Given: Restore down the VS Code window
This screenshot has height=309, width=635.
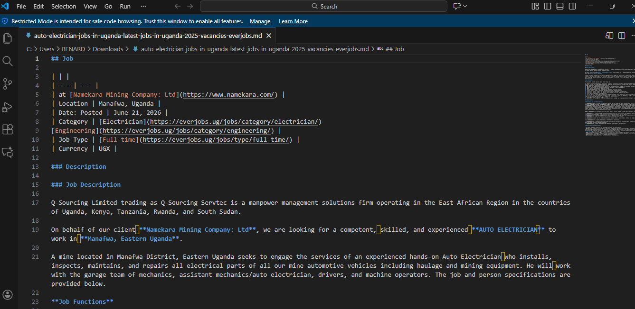Looking at the screenshot, I should 612,6.
